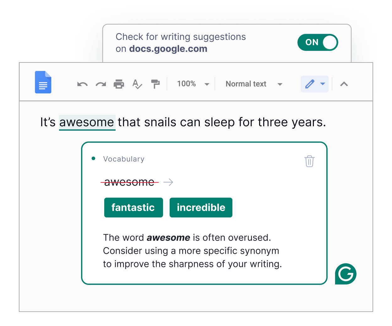Screen dimensions: 392x326
Task: Replace with the word fantastic
Action: [133, 208]
